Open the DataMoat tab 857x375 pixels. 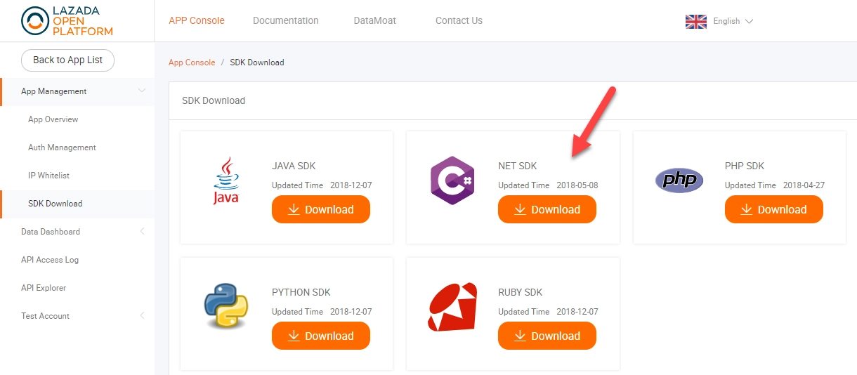(375, 20)
